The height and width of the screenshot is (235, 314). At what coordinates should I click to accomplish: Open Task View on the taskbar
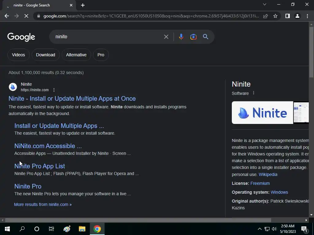(x=52, y=229)
